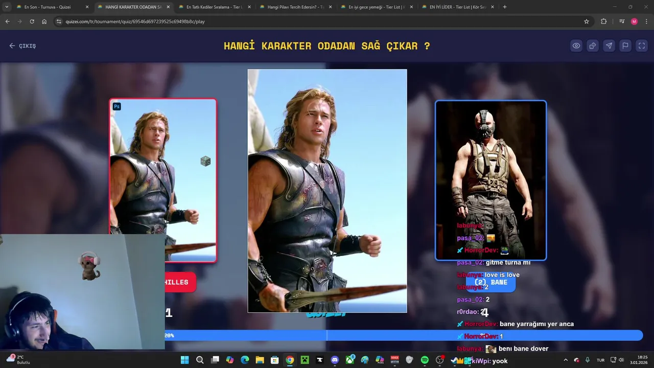Toggle fullscreen mode icon in the quiz header
The width and height of the screenshot is (654, 368).
(x=642, y=45)
